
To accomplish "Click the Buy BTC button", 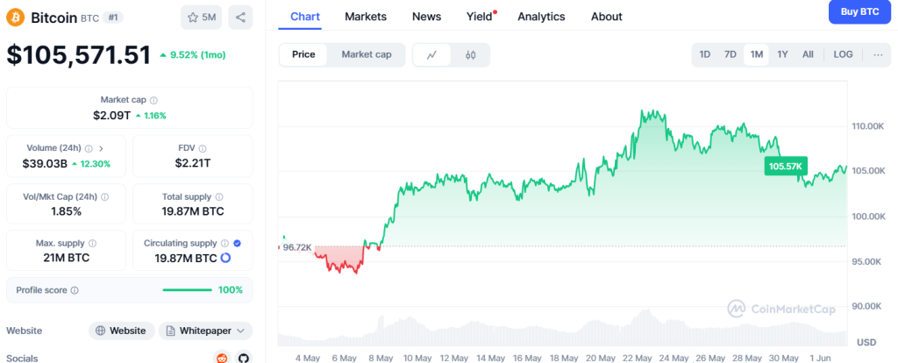I will point(859,11).
